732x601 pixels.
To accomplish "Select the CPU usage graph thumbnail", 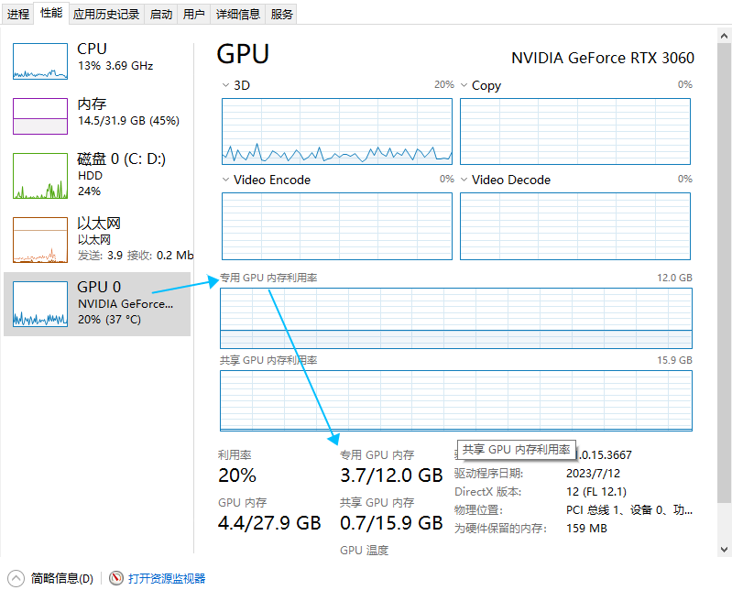I will (x=40, y=61).
